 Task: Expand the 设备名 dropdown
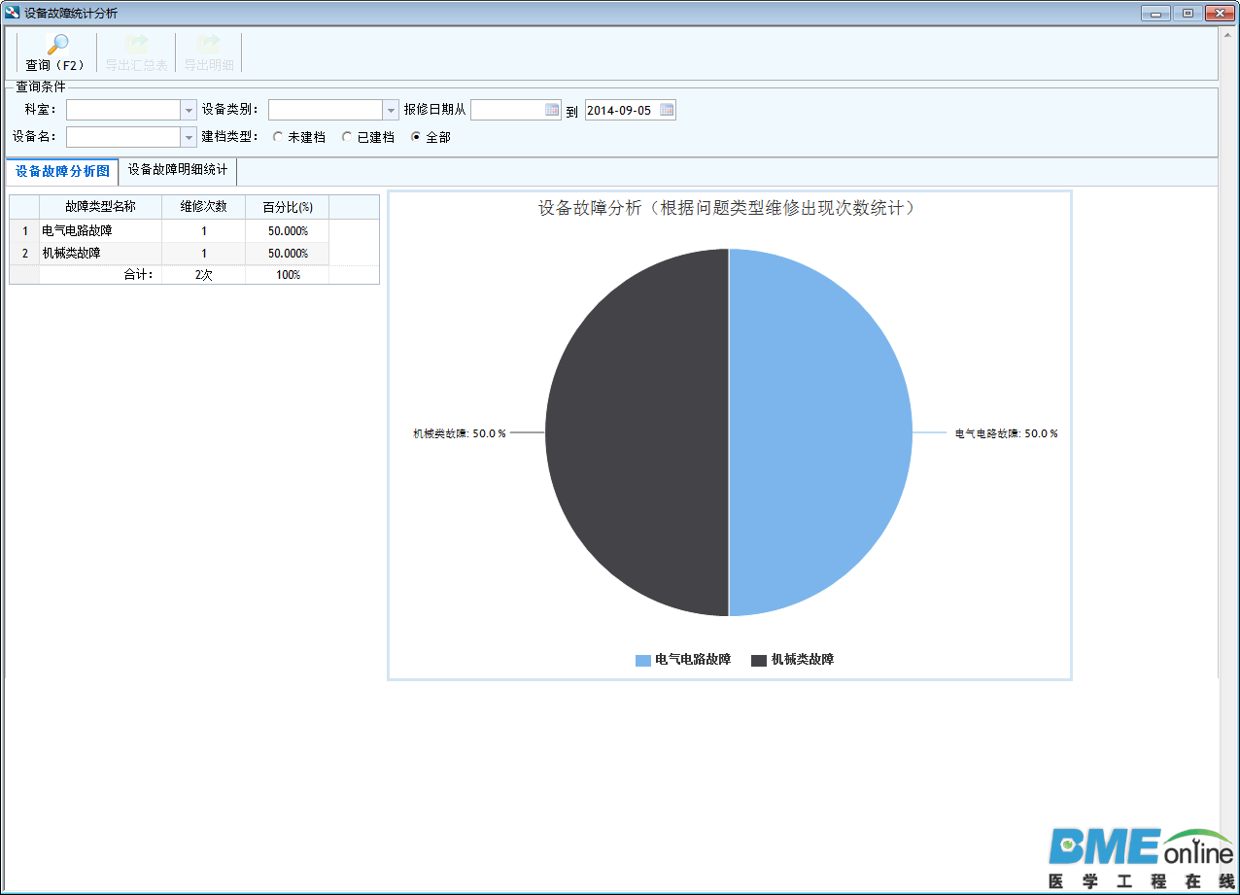(189, 137)
